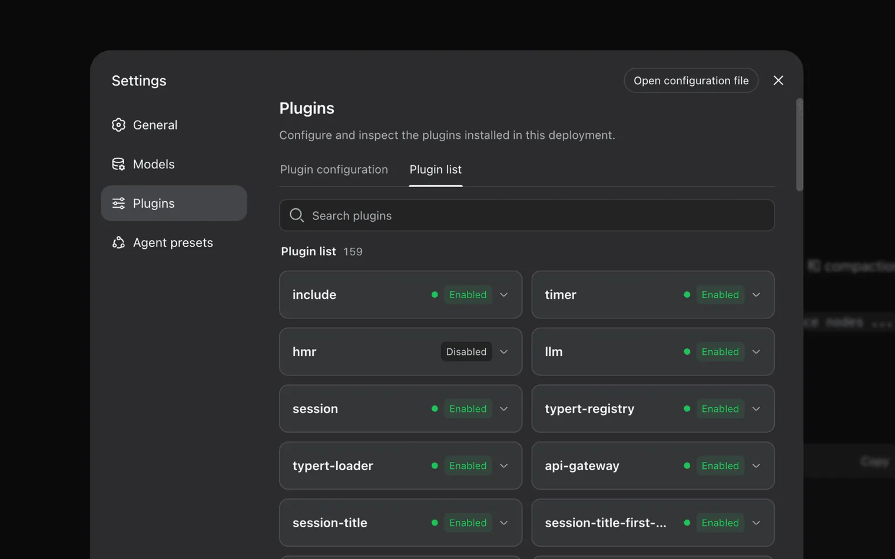895x559 pixels.
Task: Switch to the Plugin configuration tab
Action: 334,169
